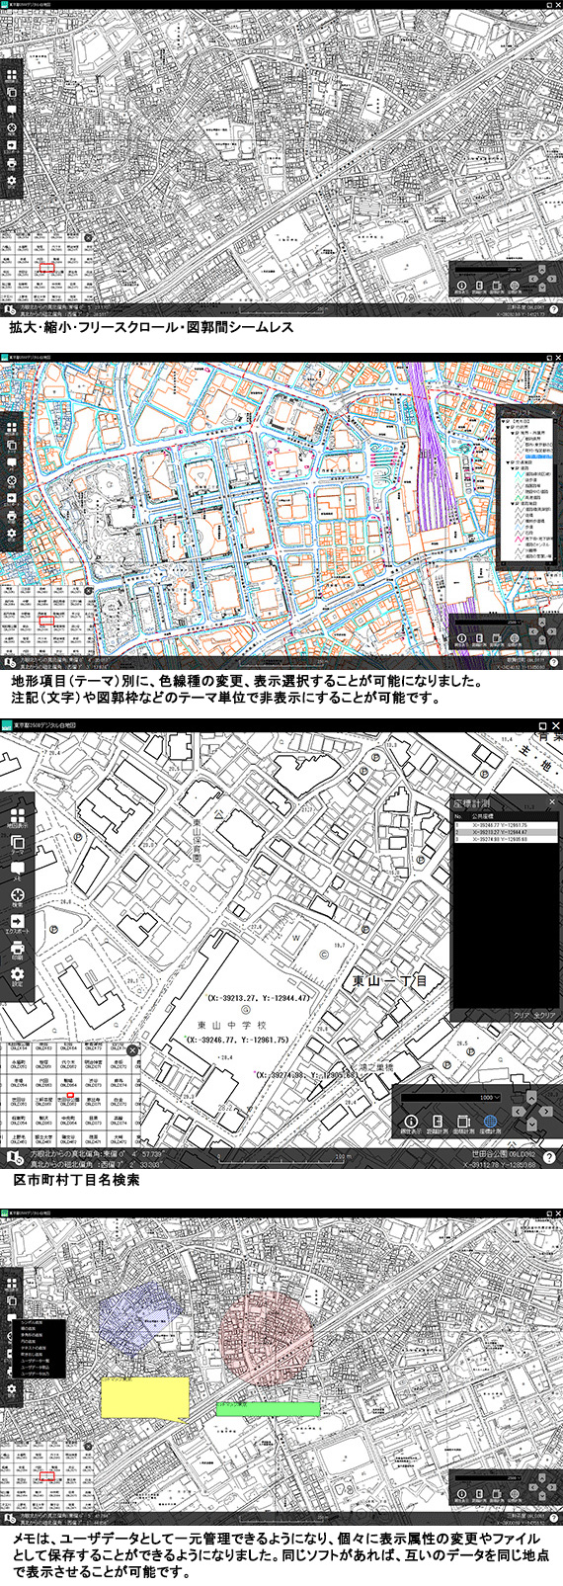Open 印刷 printer icon in Higashiyama map sidebar

coord(17,947)
